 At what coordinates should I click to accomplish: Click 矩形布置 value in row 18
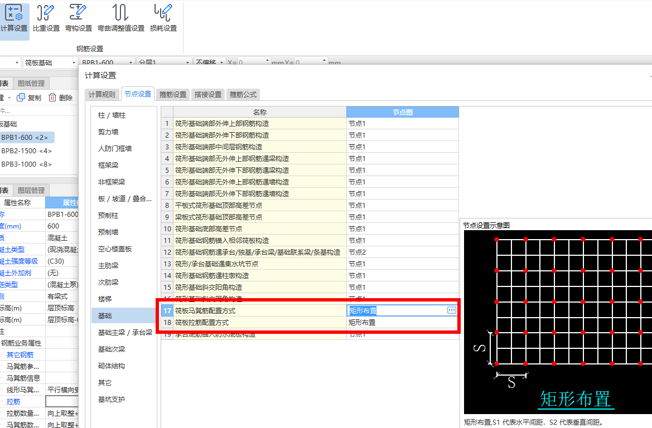(x=403, y=323)
